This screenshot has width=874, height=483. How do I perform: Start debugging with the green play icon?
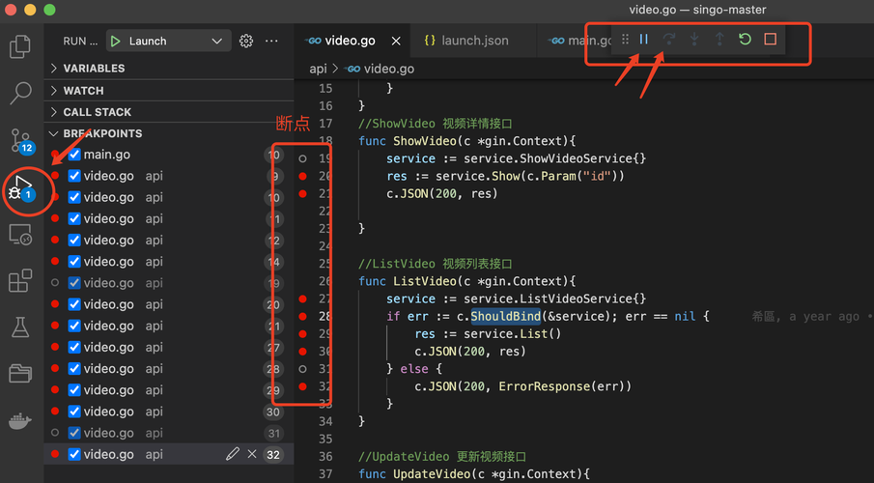[115, 42]
